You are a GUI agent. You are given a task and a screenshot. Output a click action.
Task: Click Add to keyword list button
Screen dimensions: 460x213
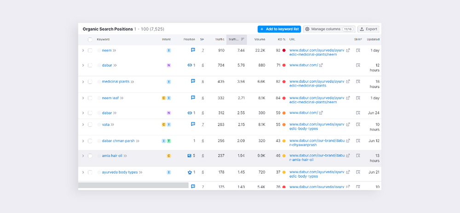[x=279, y=29]
